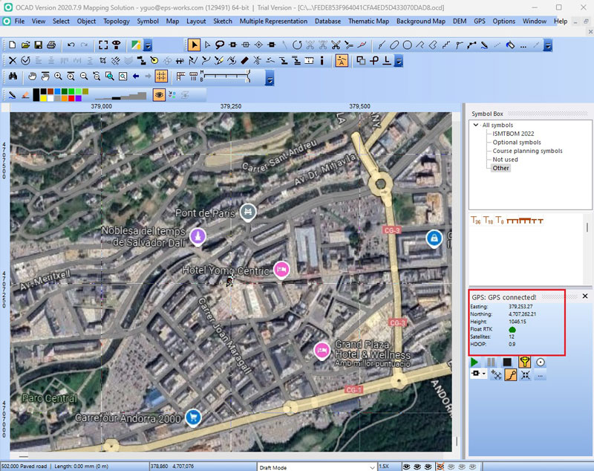594x471 pixels.
Task: Click the Zoom In magnifier
Action: click(58, 77)
